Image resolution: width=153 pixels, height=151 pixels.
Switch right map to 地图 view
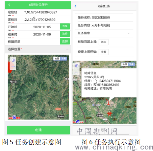[x=125, y=64]
